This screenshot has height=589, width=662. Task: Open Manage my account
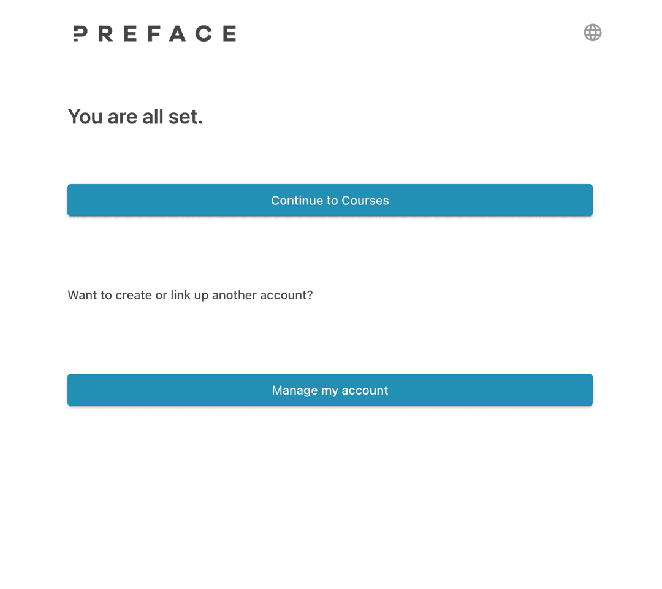pyautogui.click(x=330, y=390)
